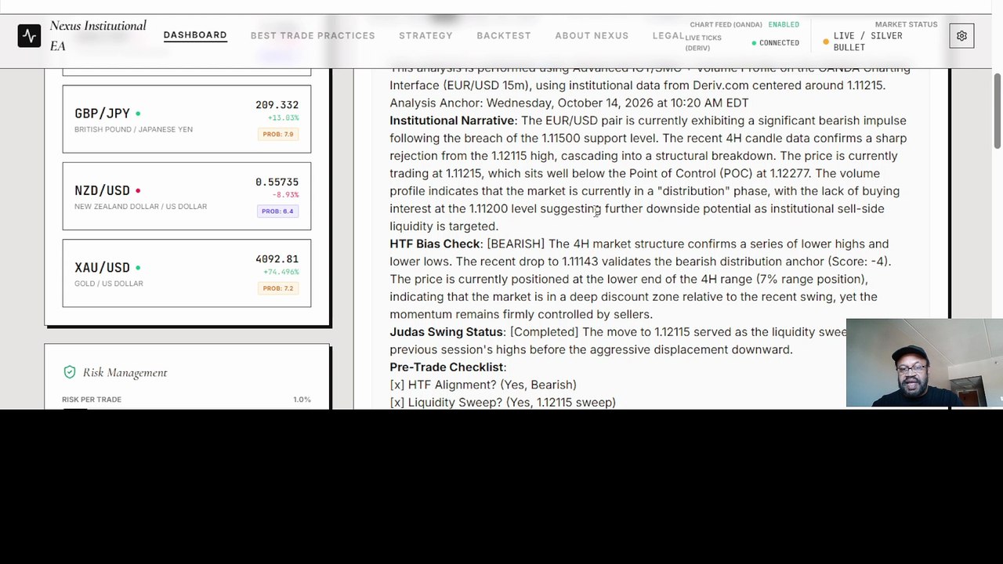Click the green dot beside GBP/JPY

coord(138,114)
